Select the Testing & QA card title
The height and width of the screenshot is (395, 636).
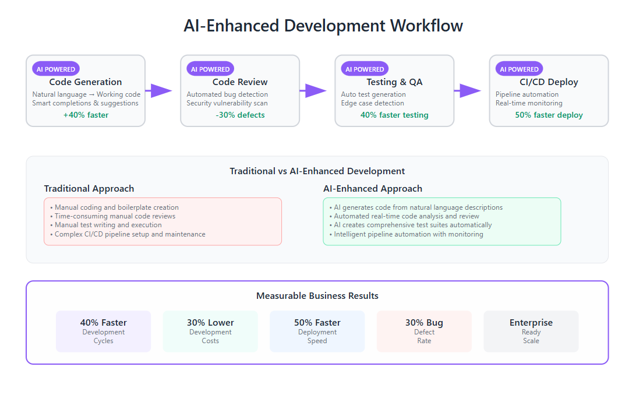point(395,82)
